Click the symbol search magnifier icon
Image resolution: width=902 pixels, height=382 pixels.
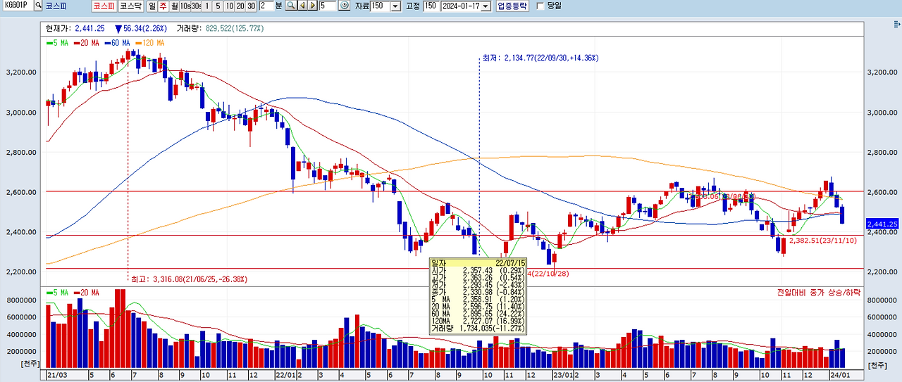(x=37, y=6)
